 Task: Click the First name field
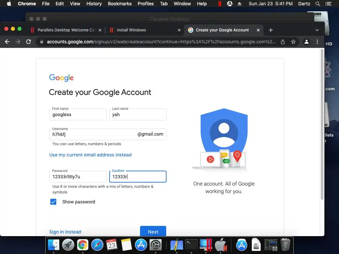78,114
